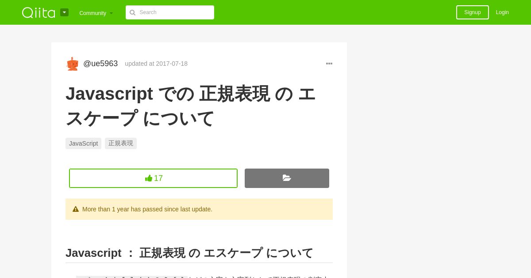Image resolution: width=531 pixels, height=278 pixels.
Task: Click the article title Javascript での 正規表現
Action: 191,106
